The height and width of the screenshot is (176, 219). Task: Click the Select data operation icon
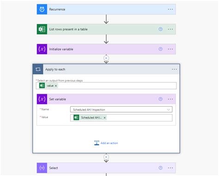point(42,168)
